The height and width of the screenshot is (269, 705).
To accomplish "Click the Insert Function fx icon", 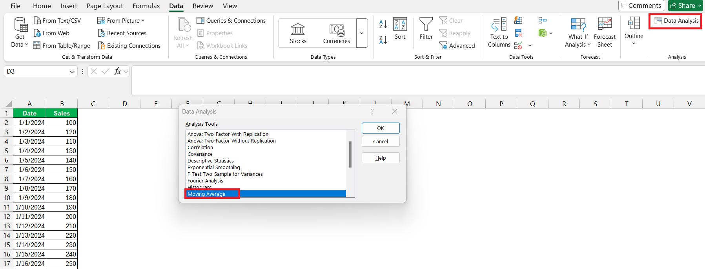I will 117,71.
